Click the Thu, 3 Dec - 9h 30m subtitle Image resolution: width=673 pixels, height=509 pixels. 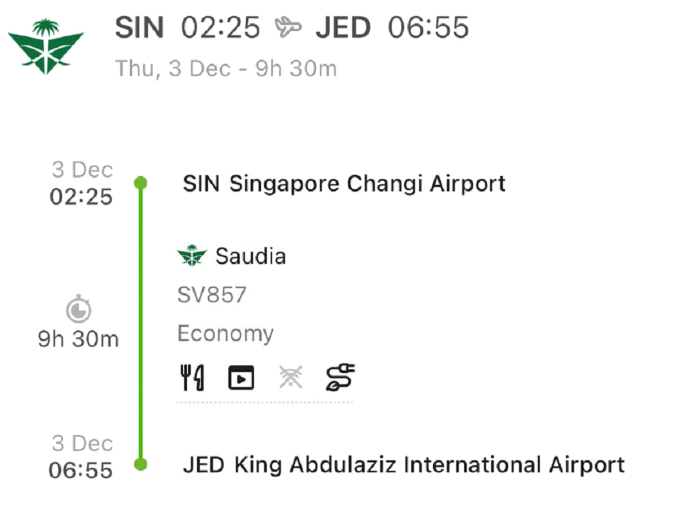tap(226, 69)
